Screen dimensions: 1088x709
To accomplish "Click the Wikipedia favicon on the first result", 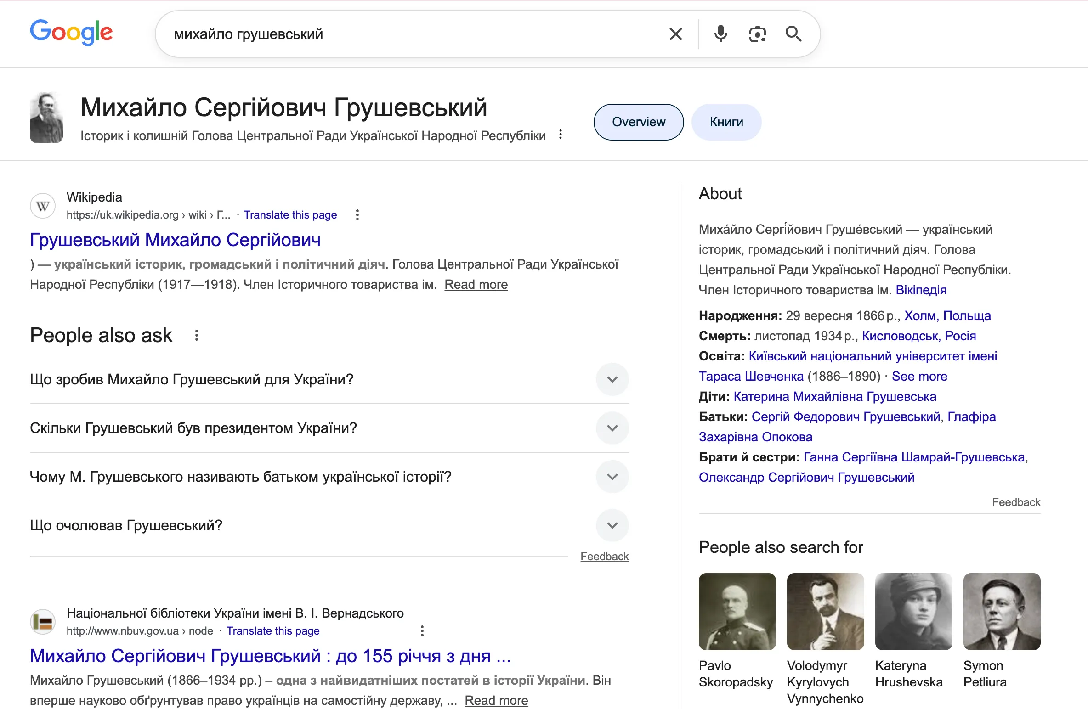I will [42, 205].
